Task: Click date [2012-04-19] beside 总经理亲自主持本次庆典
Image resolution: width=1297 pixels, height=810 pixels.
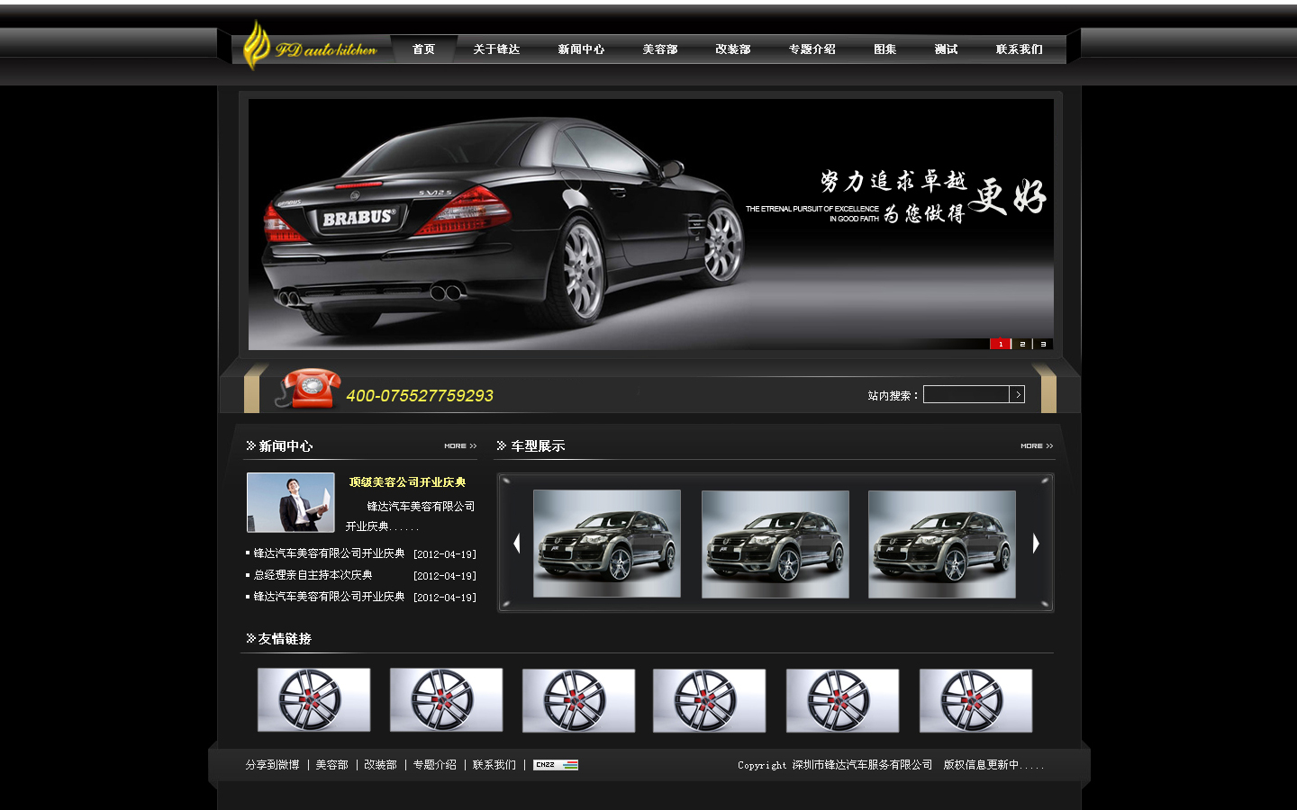Action: pos(445,576)
